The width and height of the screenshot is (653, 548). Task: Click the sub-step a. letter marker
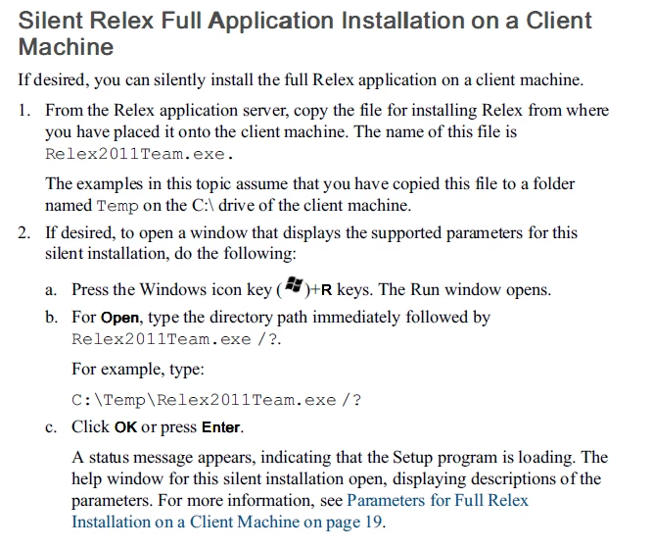tap(51, 290)
